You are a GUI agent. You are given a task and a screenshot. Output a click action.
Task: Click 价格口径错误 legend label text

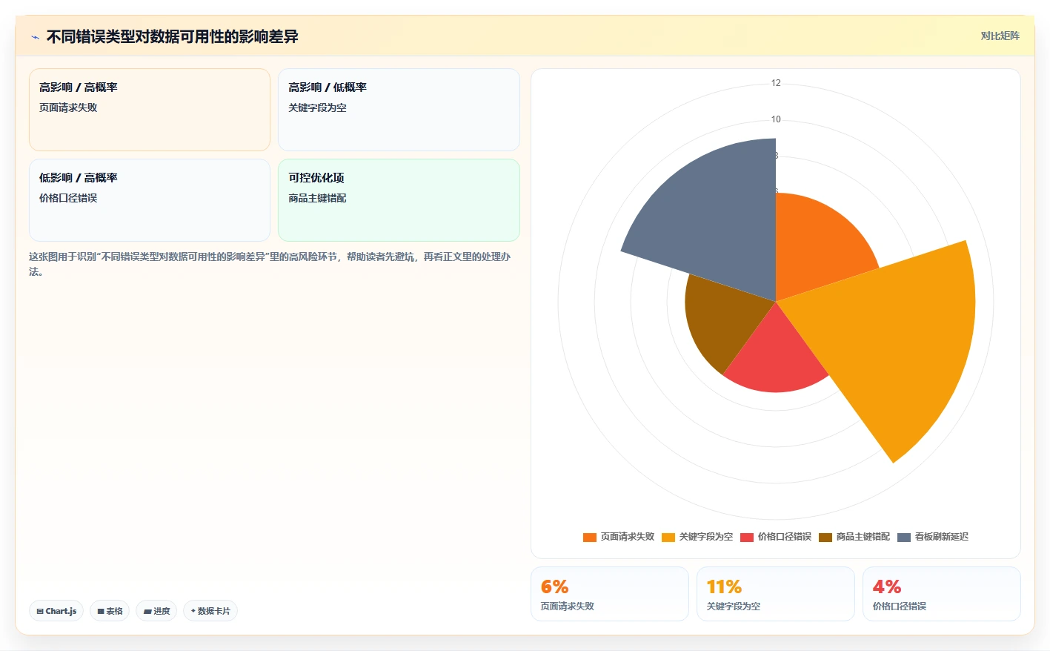pyautogui.click(x=785, y=537)
